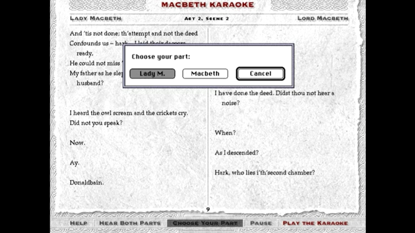Click Lady Macbeth's line 'Now.'
Screen dimensions: 415x233
pyautogui.click(x=77, y=143)
